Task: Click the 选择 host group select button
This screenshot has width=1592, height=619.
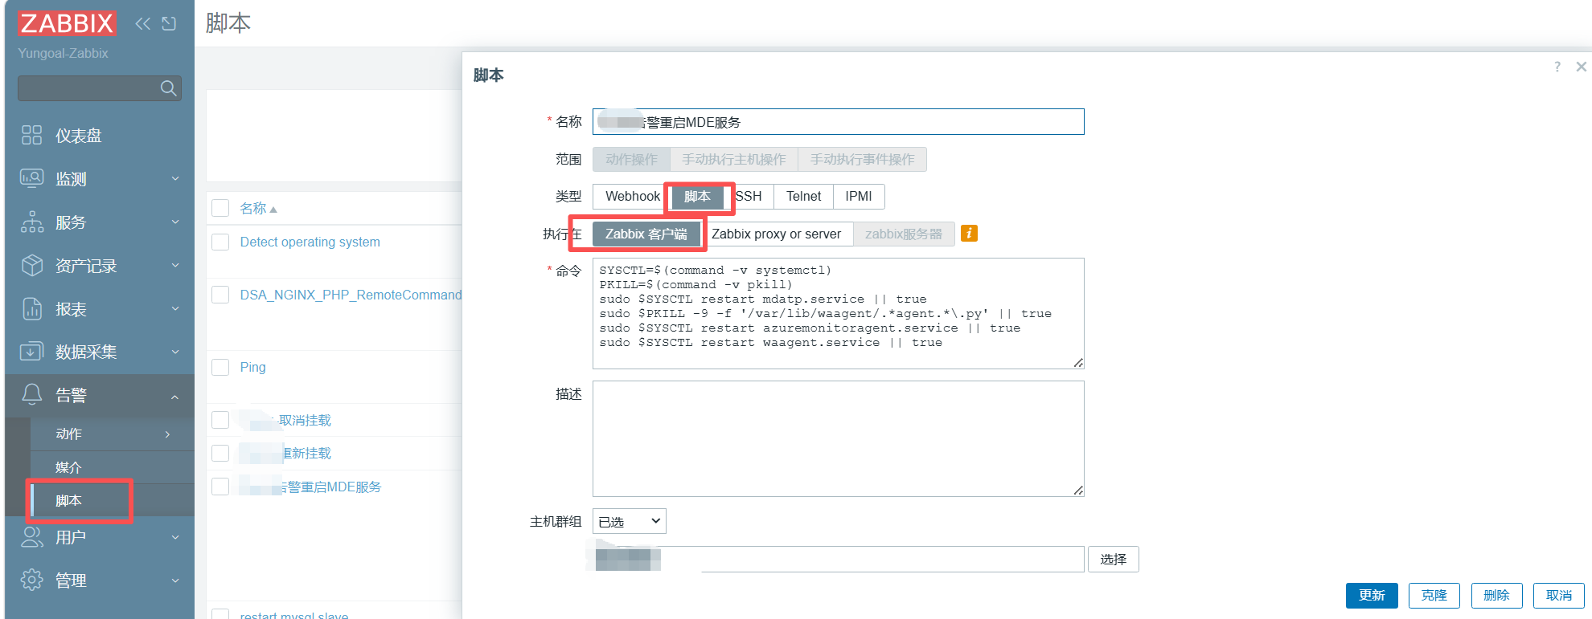Action: [1114, 559]
